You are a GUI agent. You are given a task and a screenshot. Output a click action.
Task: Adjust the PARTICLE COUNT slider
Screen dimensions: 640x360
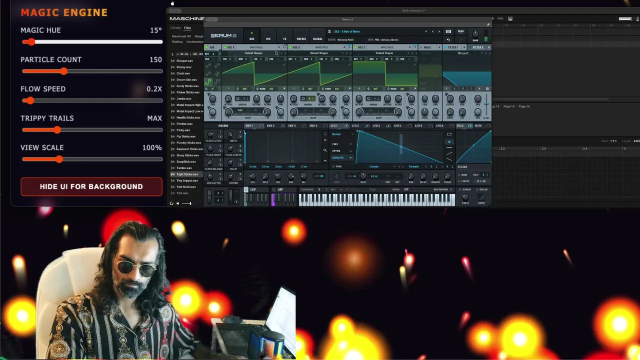click(x=91, y=71)
